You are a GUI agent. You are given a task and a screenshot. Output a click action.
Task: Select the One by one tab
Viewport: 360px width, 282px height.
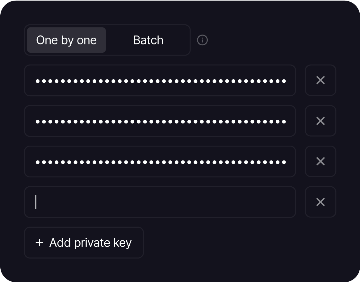coord(66,40)
